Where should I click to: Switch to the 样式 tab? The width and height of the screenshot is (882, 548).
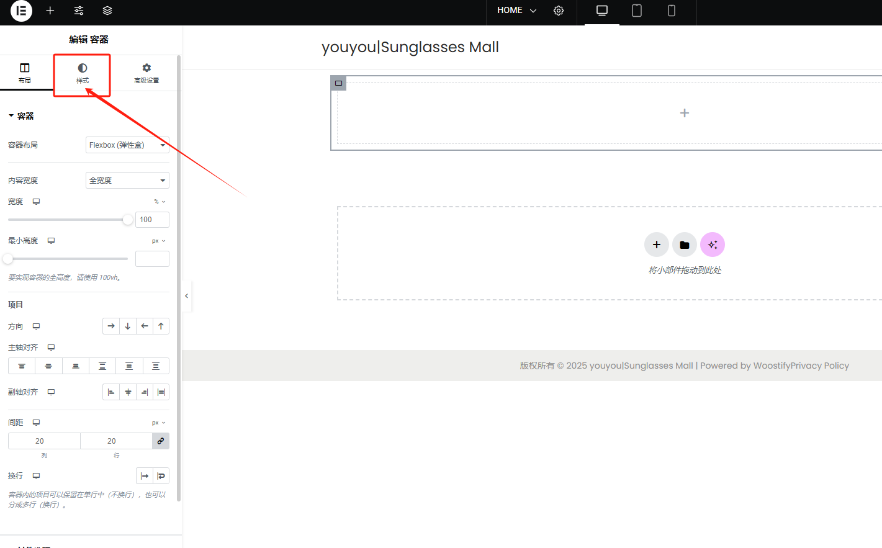83,73
